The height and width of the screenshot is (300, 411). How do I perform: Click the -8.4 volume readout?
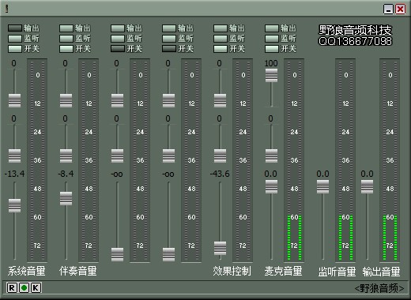[x=66, y=174]
